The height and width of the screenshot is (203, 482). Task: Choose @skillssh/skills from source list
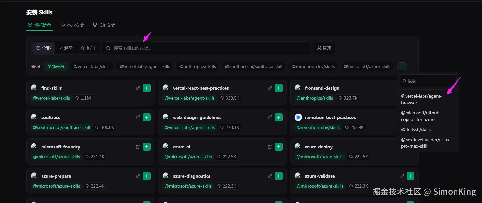point(428,129)
